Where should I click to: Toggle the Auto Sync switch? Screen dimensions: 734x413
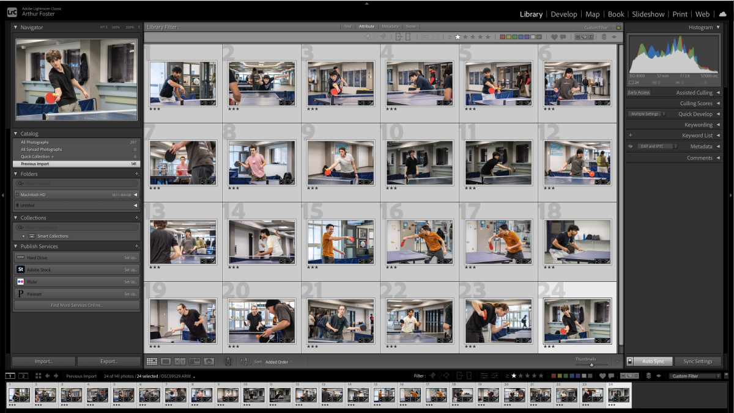tap(631, 361)
